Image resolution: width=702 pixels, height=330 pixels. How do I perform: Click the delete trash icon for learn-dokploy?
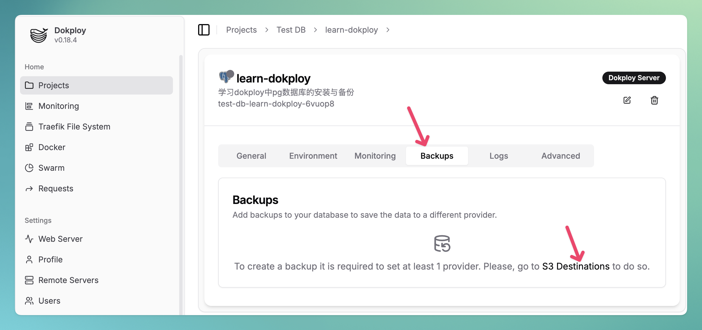point(654,100)
